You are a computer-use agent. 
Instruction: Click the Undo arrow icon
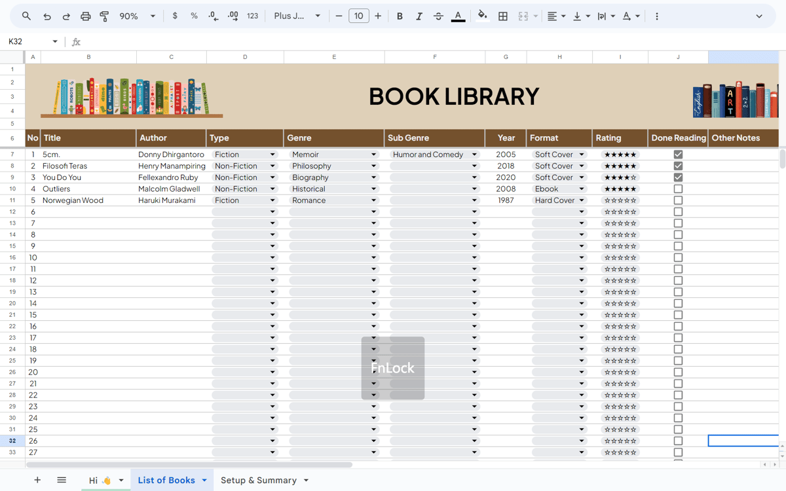[47, 16]
